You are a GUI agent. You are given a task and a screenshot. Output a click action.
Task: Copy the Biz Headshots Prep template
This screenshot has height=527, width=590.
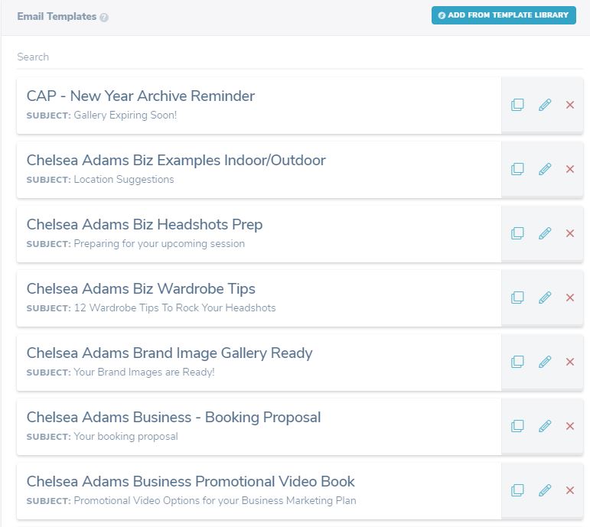coord(517,233)
